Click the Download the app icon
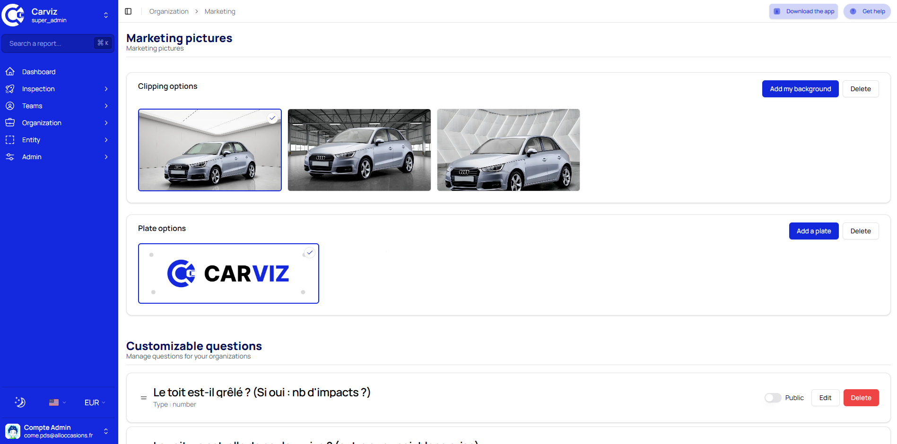 [777, 11]
